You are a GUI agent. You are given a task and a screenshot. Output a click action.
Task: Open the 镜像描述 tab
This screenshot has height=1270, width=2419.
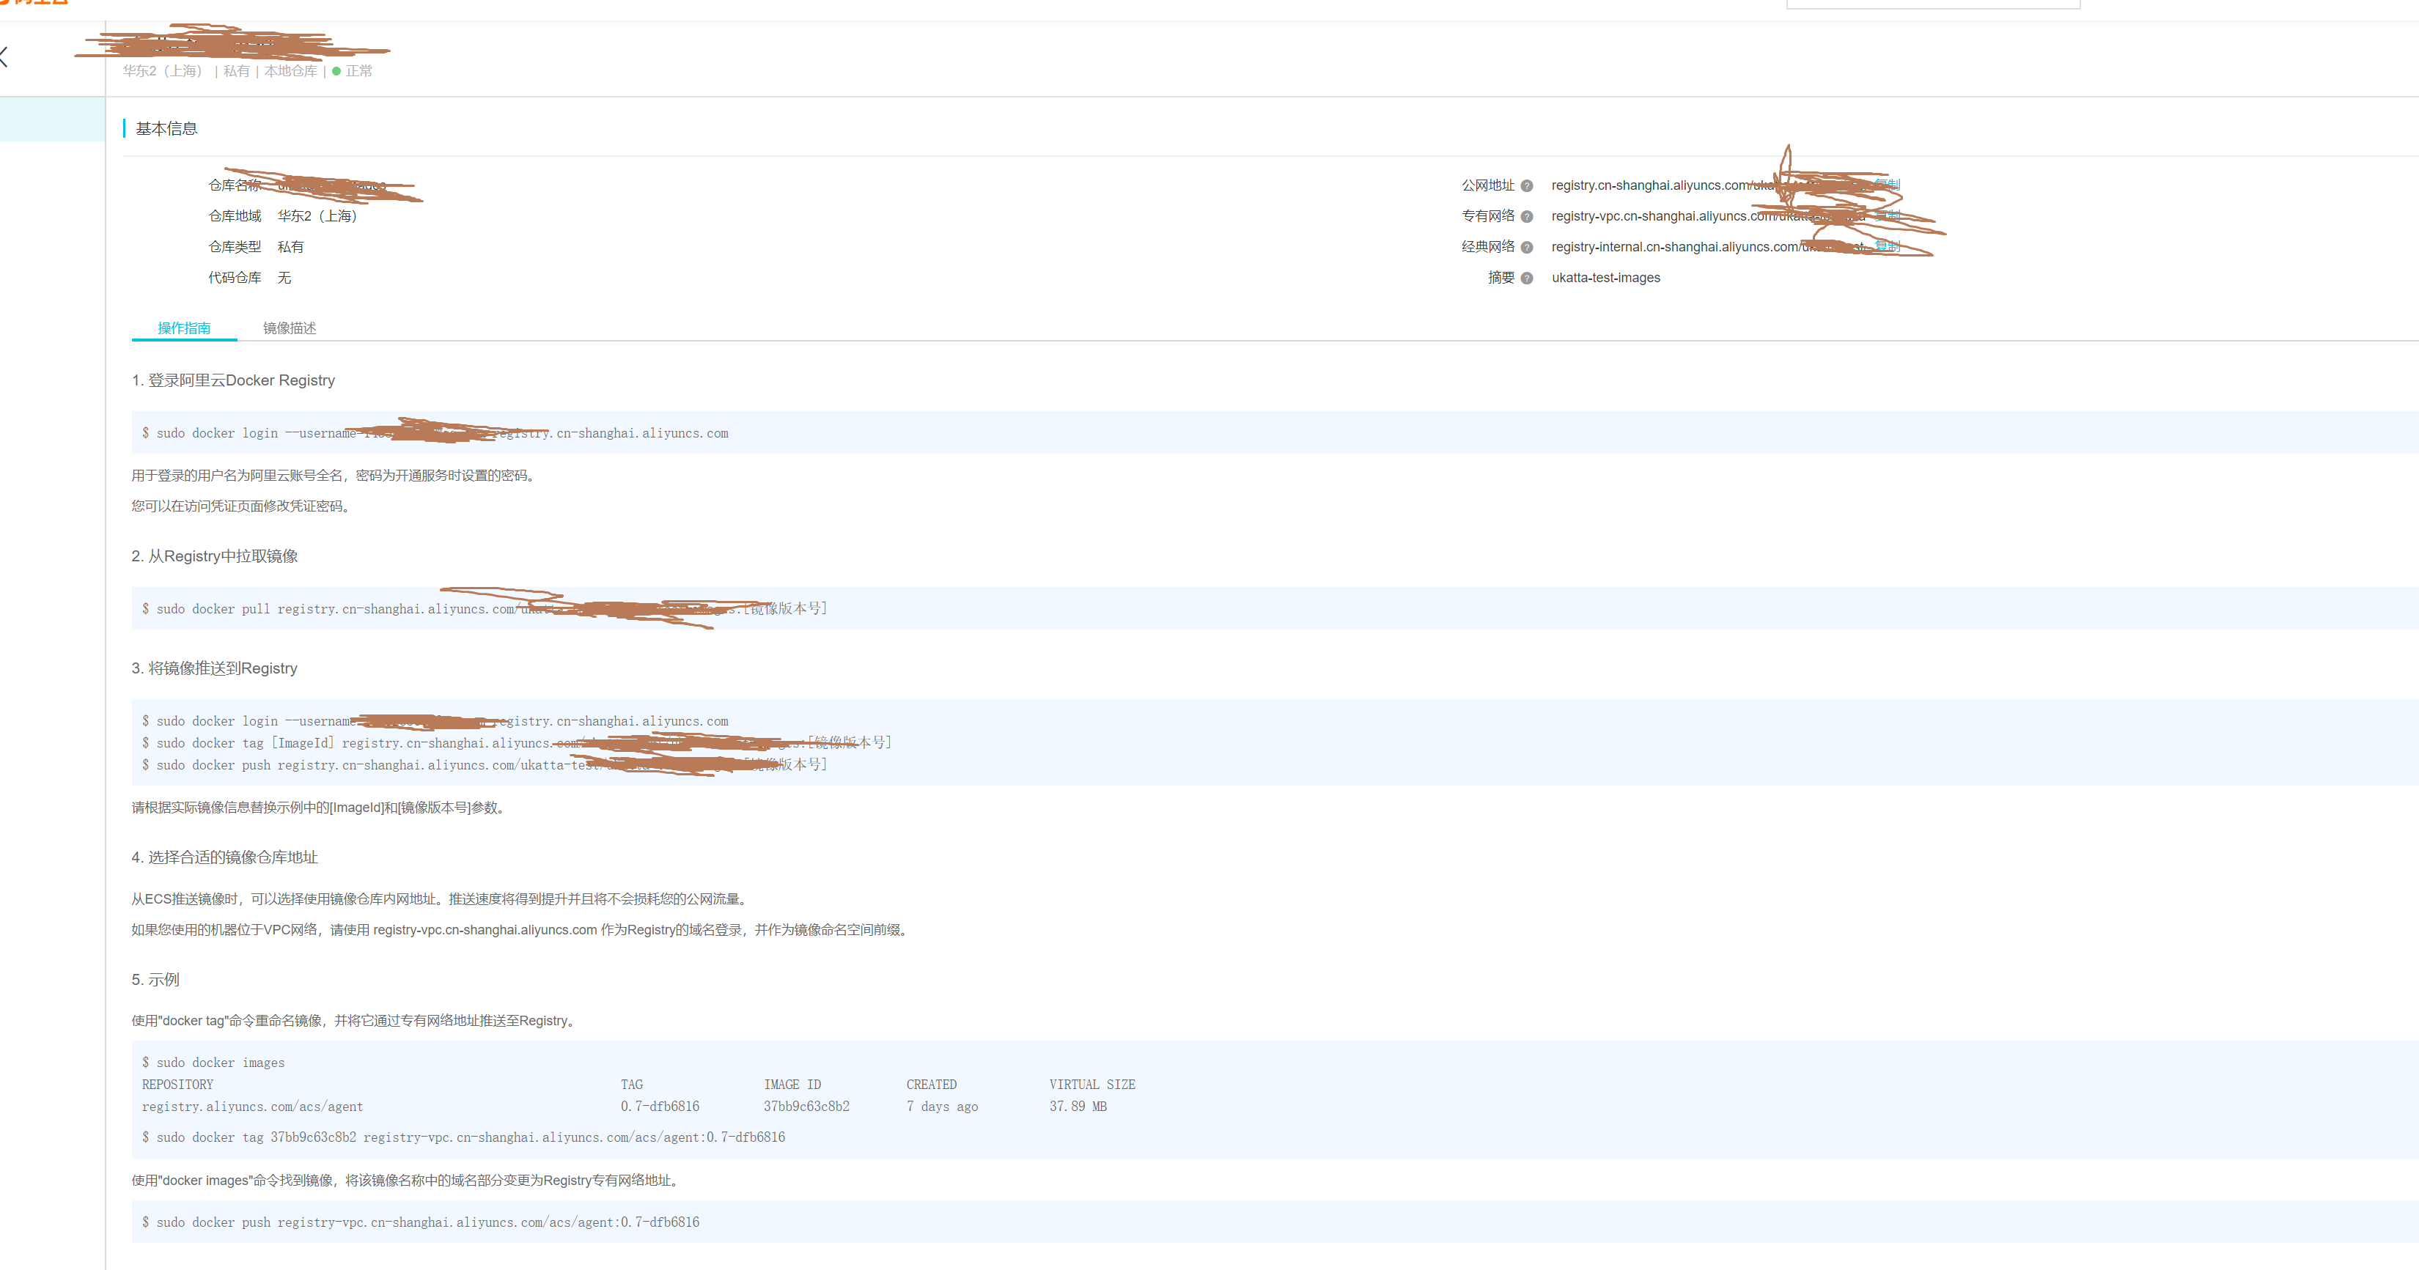290,328
